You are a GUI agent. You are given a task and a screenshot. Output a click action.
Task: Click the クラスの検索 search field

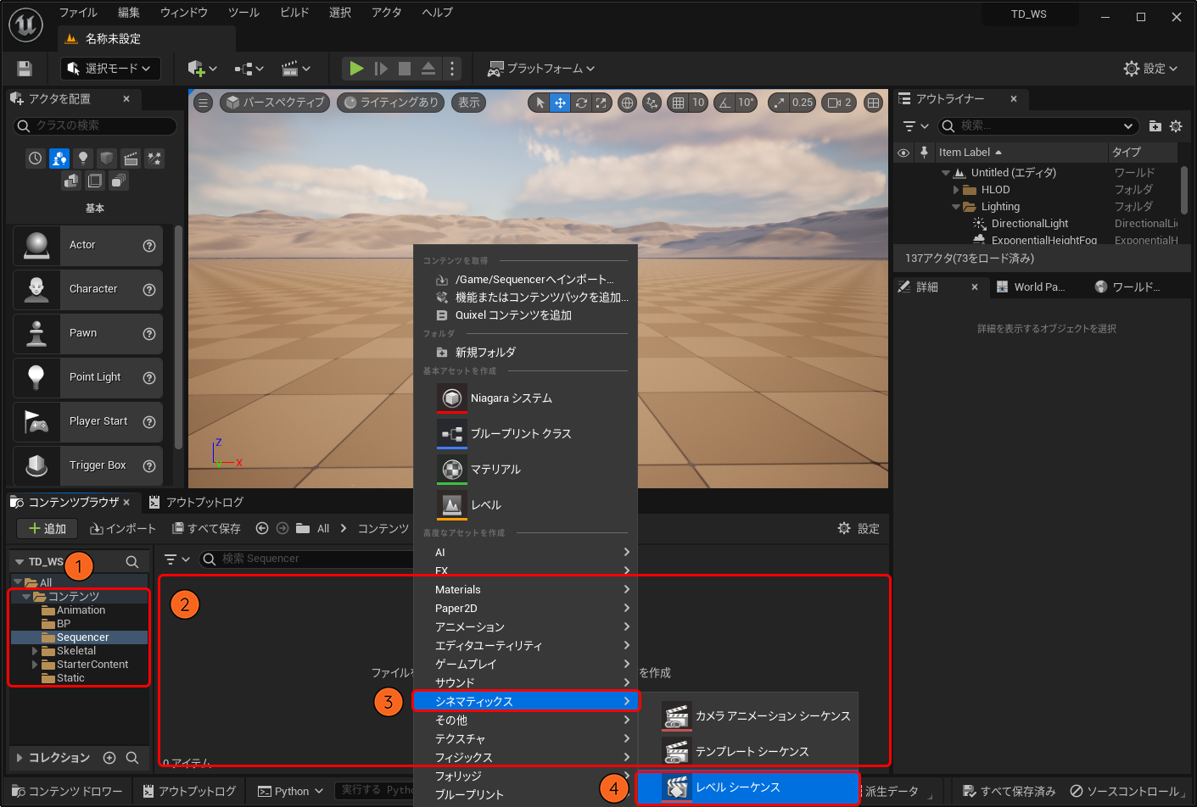tap(102, 125)
